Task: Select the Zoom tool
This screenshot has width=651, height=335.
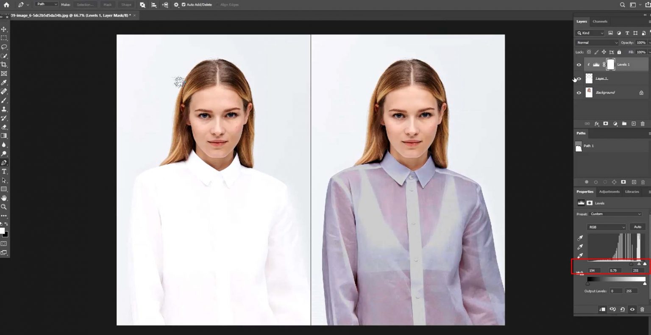Action: click(4, 207)
